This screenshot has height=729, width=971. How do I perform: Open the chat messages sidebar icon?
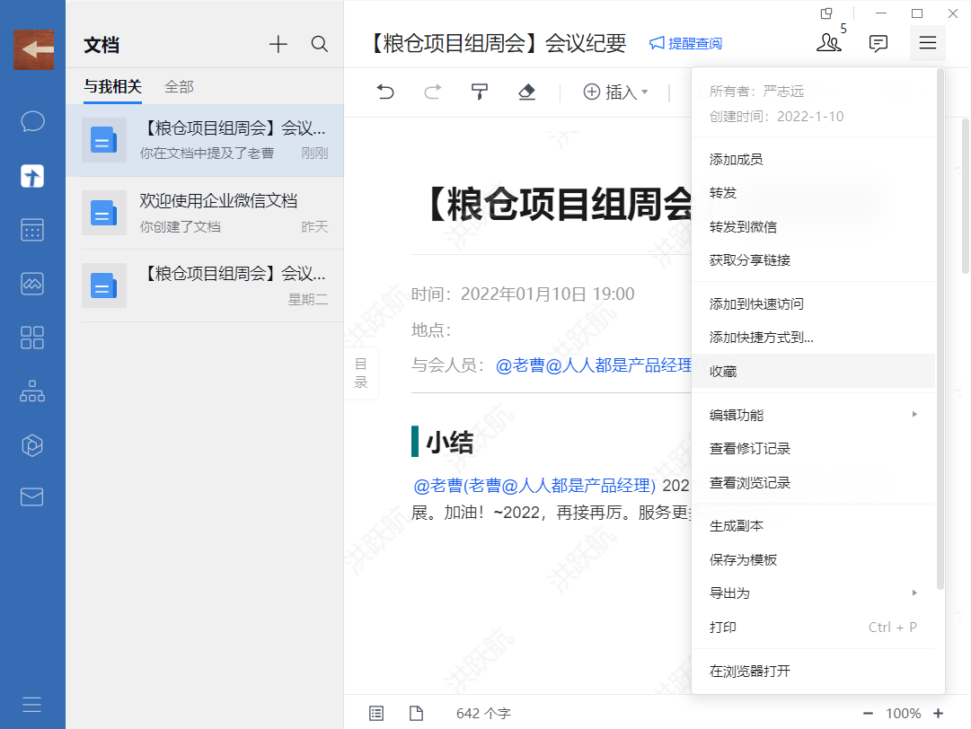click(32, 121)
